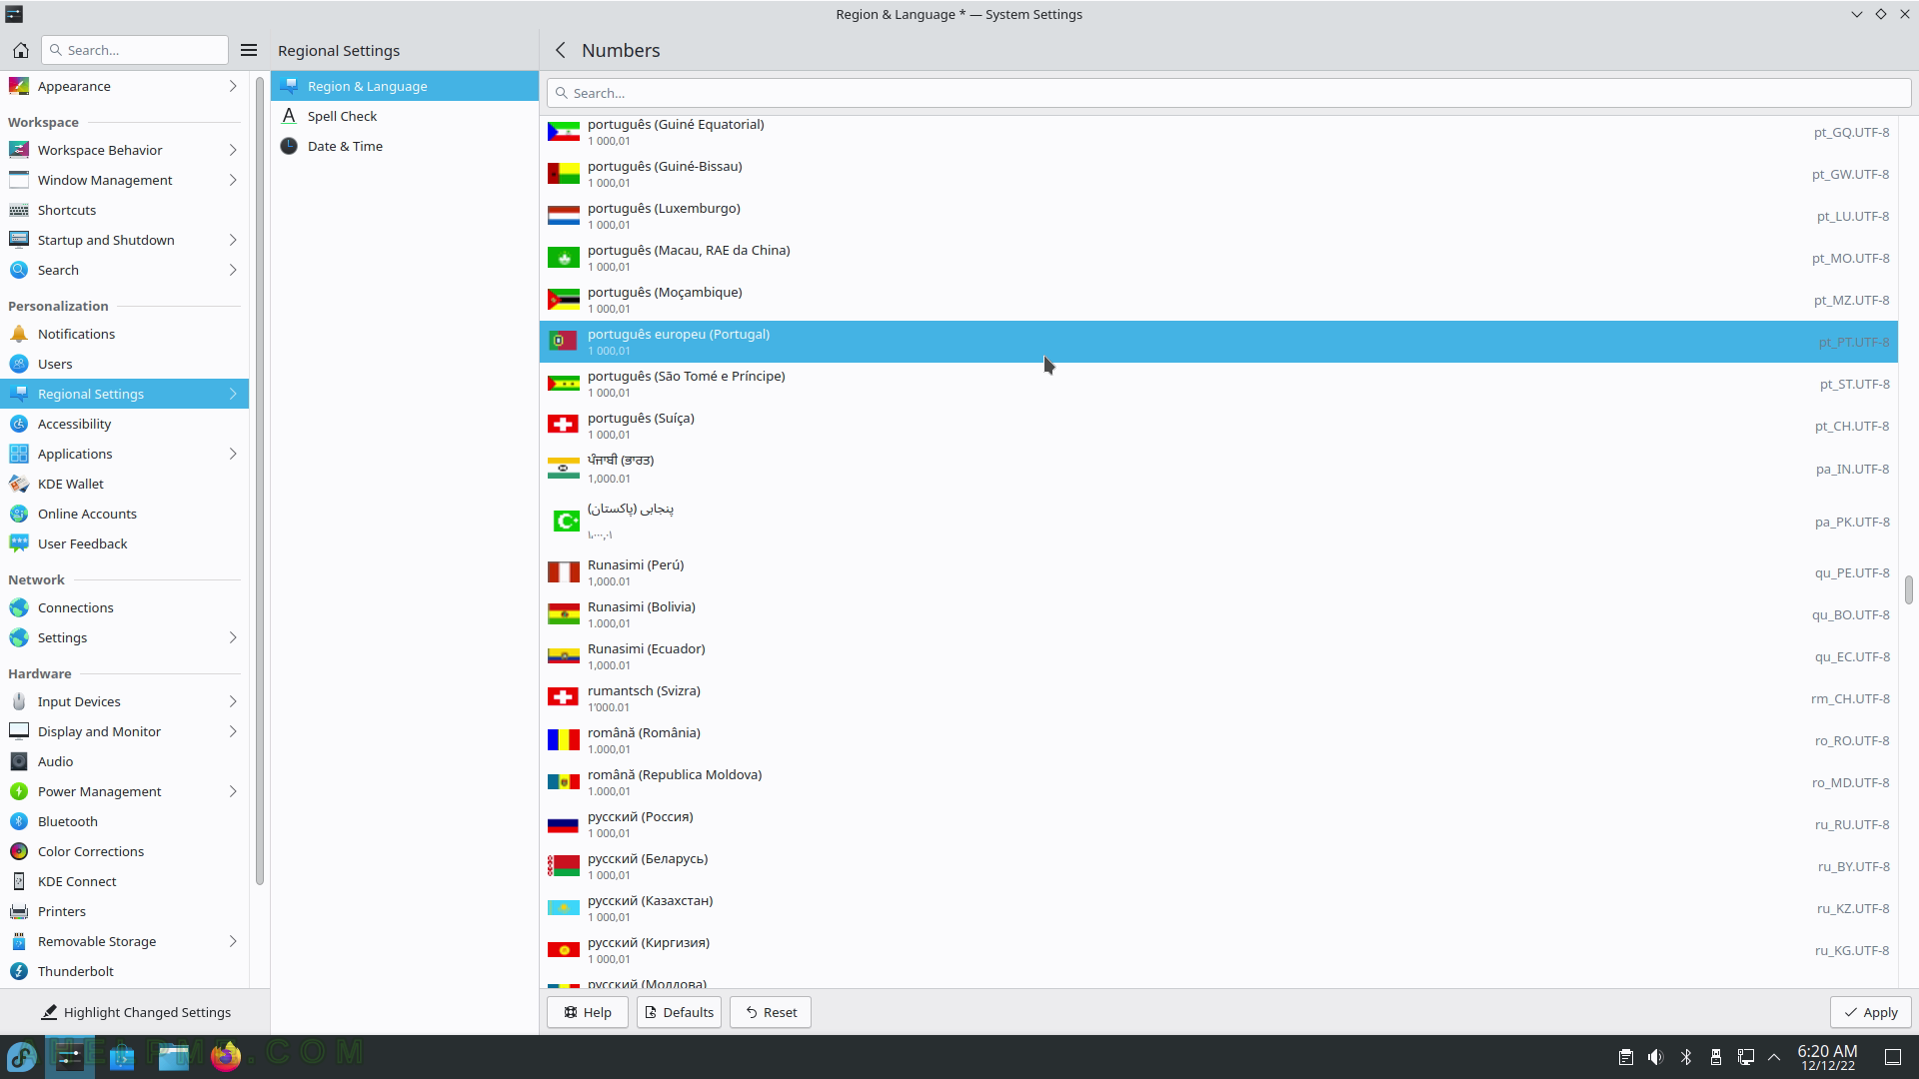
Task: Expand the Search category chevron
Action: [233, 270]
